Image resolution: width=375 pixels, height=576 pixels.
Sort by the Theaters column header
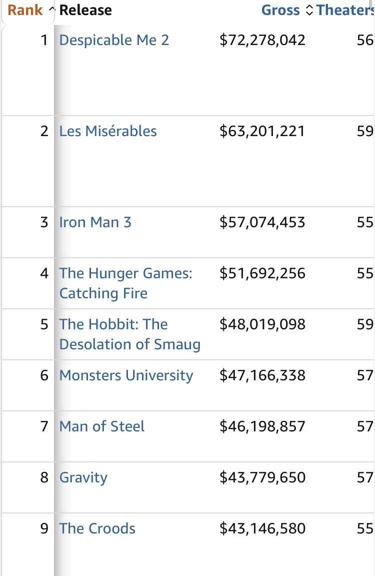(345, 10)
